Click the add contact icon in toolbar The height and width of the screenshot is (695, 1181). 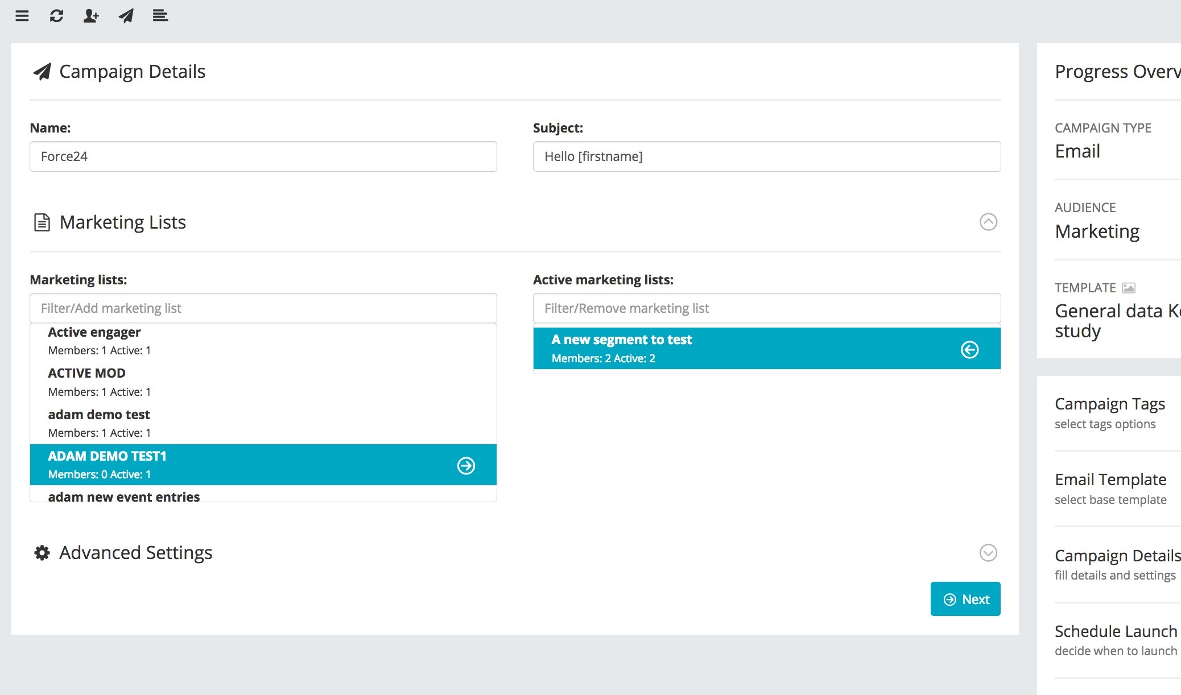pyautogui.click(x=91, y=16)
